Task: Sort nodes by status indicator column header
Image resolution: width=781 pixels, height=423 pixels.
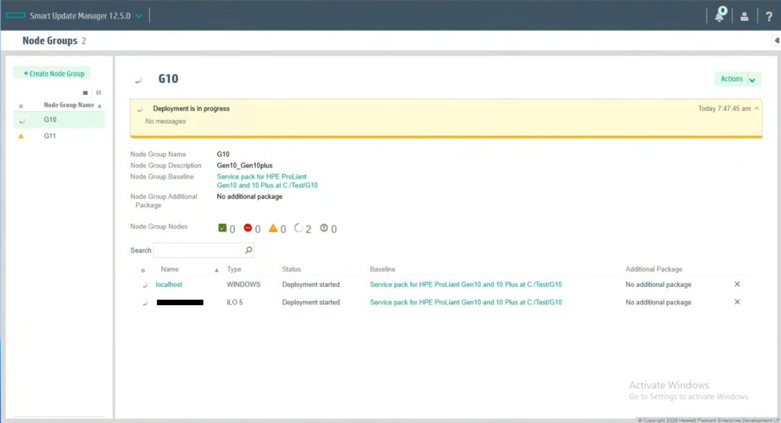Action: coord(143,270)
